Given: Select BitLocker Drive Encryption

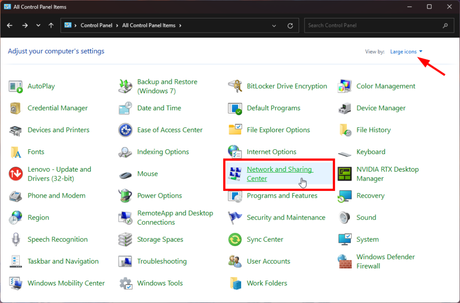Looking at the screenshot, I should pos(287,86).
